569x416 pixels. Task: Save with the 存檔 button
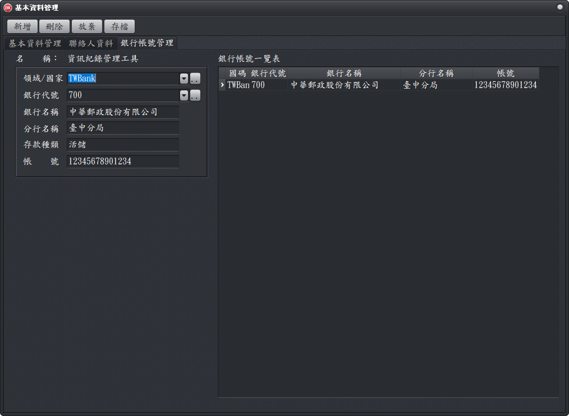[120, 26]
